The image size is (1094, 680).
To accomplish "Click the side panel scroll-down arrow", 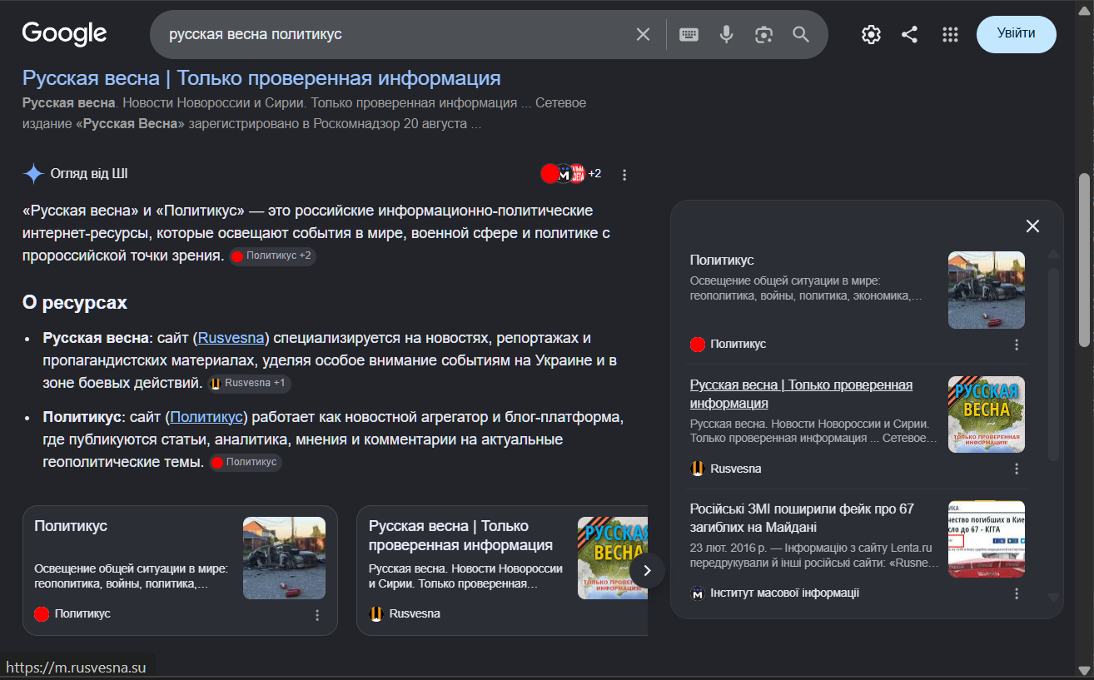I will point(1053,597).
